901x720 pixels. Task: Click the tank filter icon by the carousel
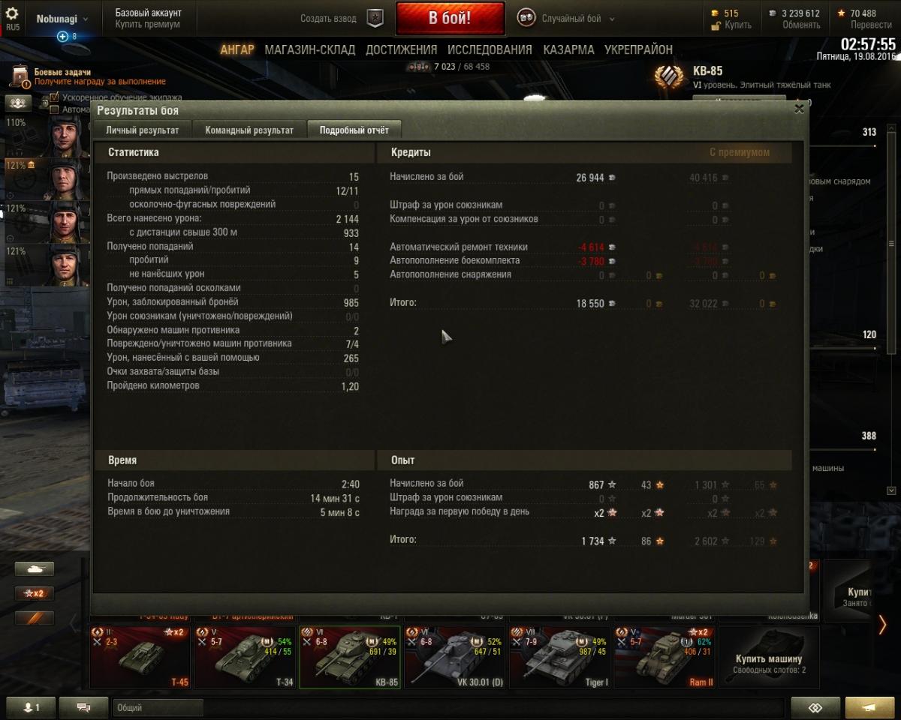click(x=35, y=569)
